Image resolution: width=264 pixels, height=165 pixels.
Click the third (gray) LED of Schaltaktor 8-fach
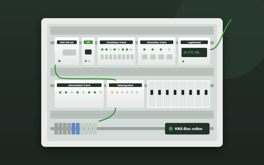[110, 49]
